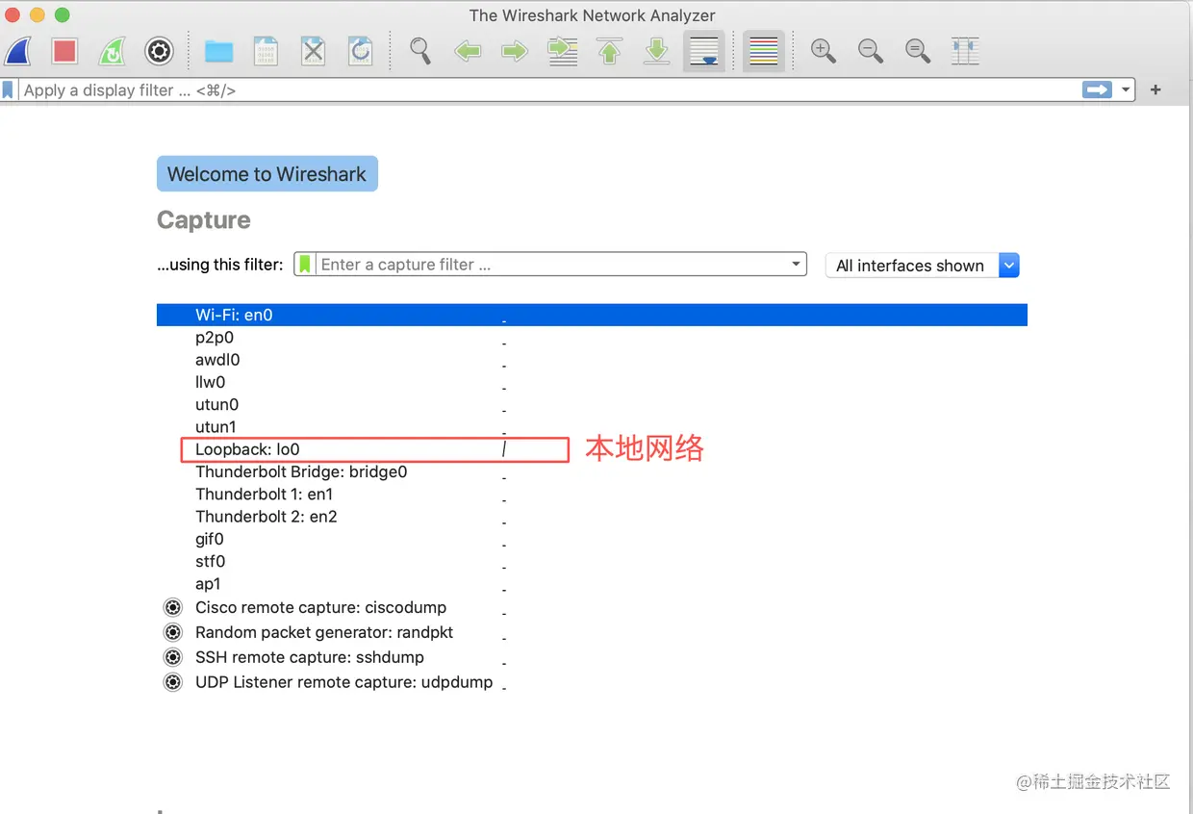This screenshot has height=814, width=1193.
Task: Select the p2p0 interface
Action: (x=592, y=338)
